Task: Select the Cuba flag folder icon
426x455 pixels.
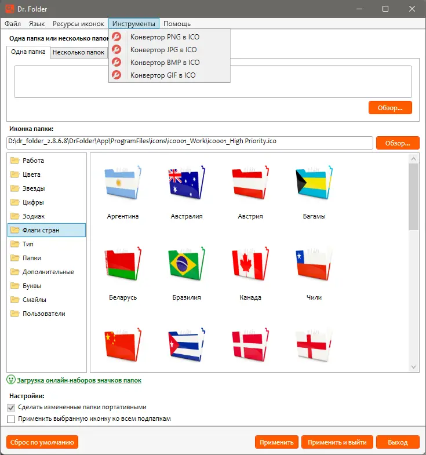Action: [187, 345]
